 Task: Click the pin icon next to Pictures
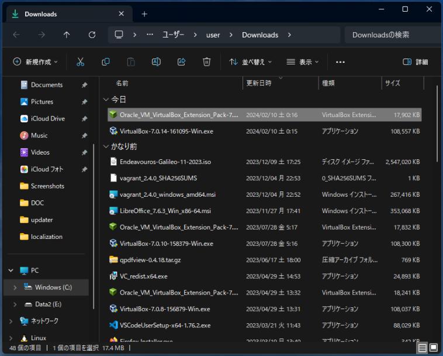pyautogui.click(x=85, y=102)
